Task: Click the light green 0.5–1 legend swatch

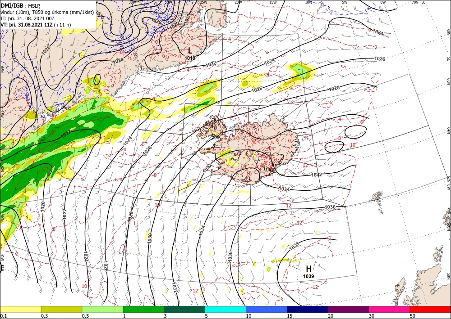Action: [x=102, y=309]
